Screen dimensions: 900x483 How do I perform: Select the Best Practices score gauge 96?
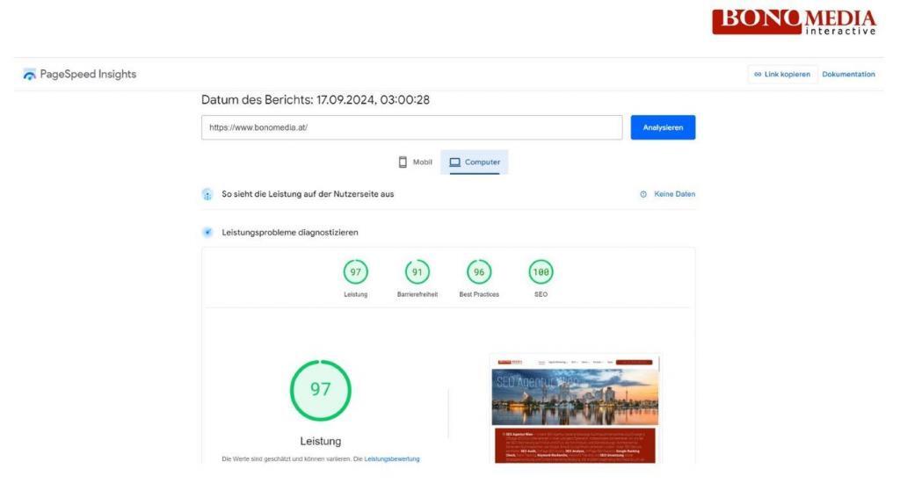click(479, 272)
